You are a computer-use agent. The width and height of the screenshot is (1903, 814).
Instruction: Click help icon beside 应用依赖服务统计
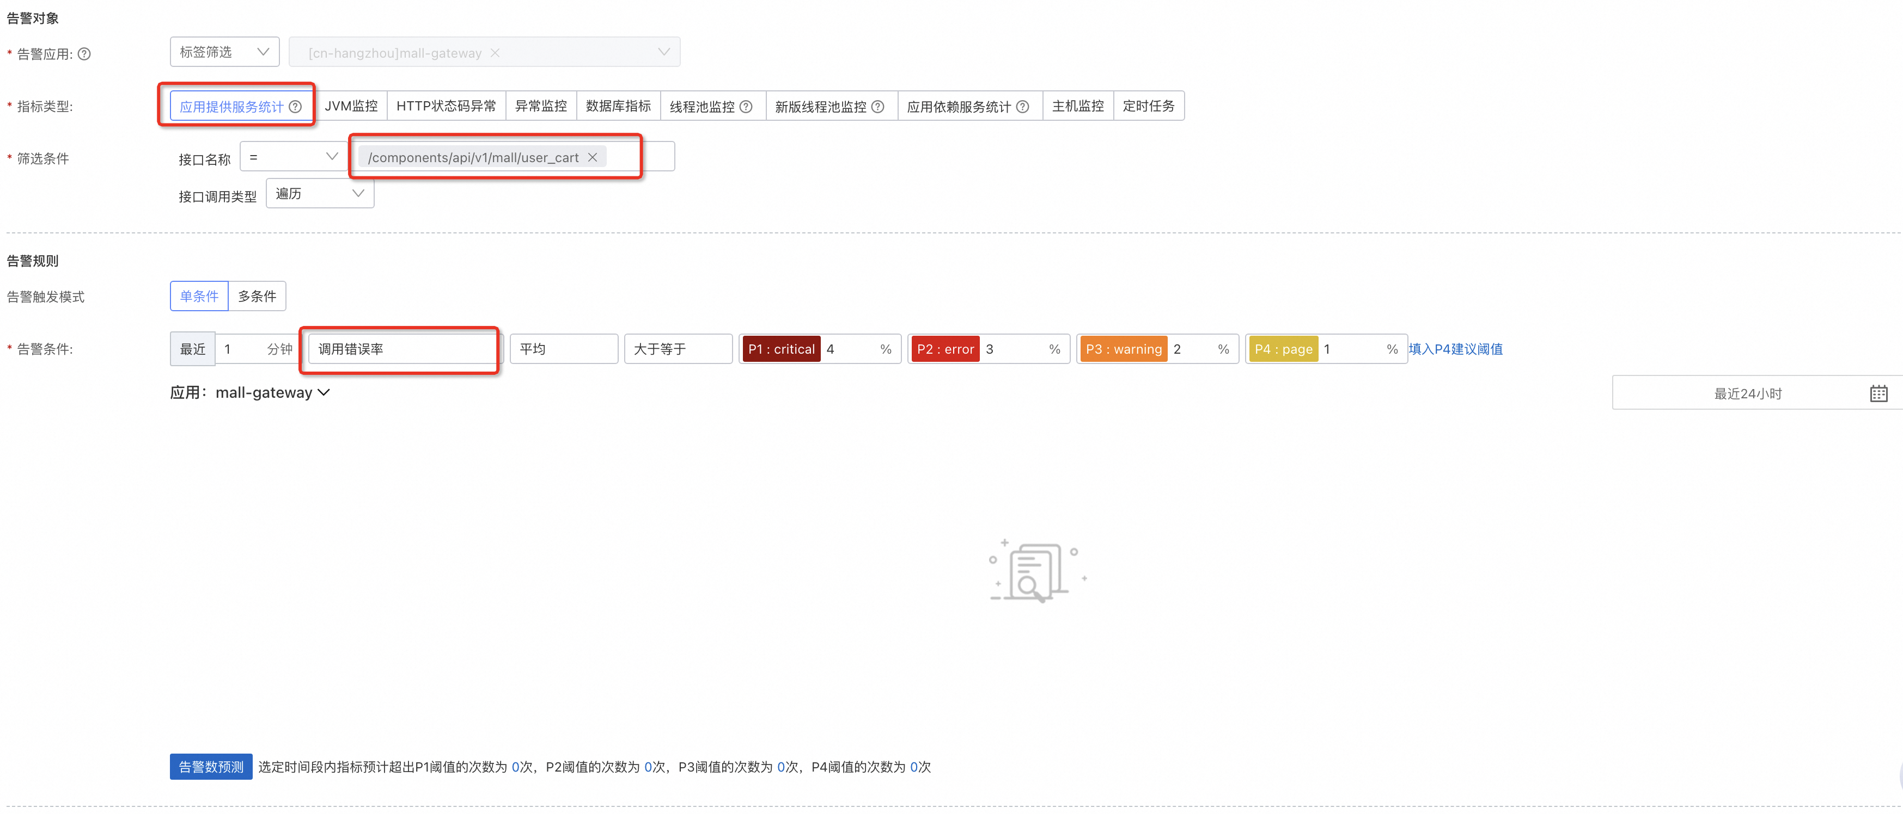coord(1022,106)
